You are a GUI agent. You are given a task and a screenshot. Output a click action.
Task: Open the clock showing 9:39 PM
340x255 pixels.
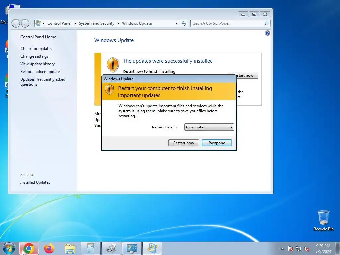[323, 249]
